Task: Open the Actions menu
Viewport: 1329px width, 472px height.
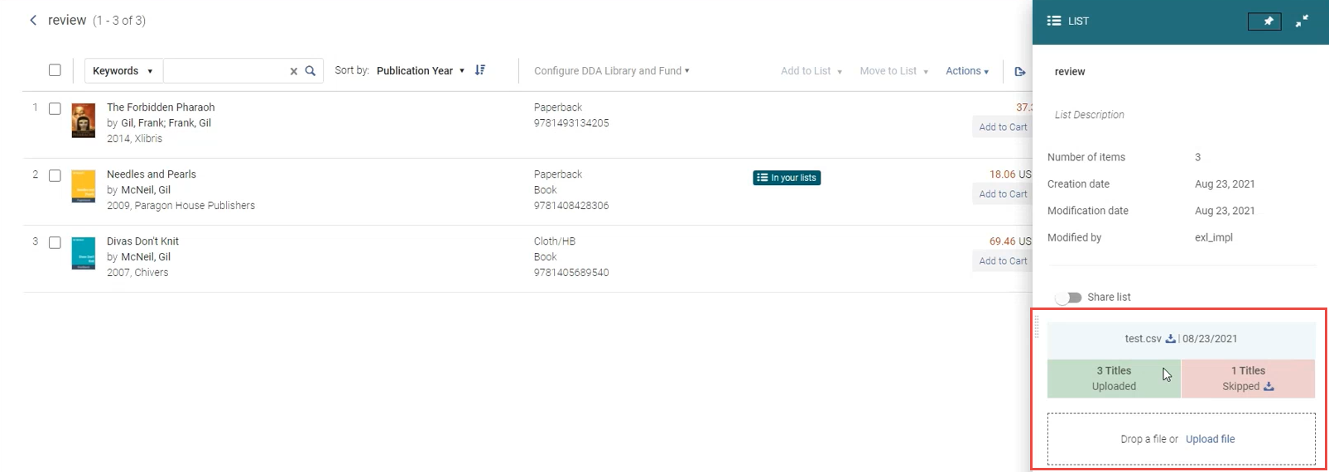Action: 967,71
